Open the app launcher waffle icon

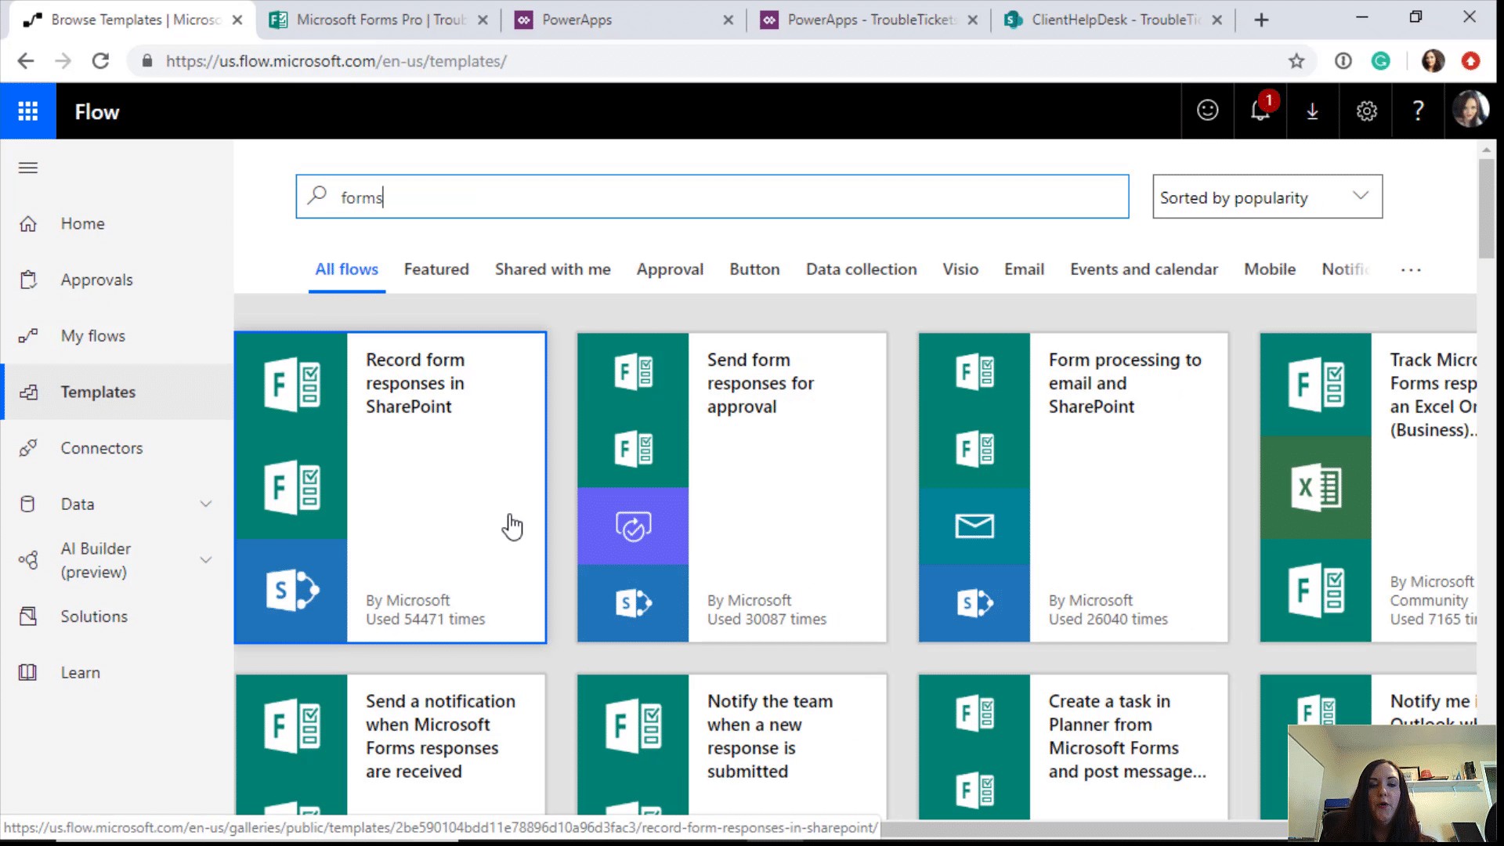click(28, 111)
